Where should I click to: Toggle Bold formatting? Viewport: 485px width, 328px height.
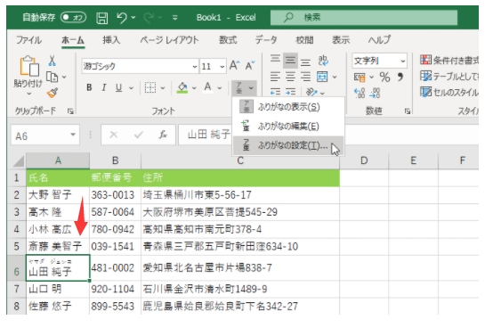[89, 87]
